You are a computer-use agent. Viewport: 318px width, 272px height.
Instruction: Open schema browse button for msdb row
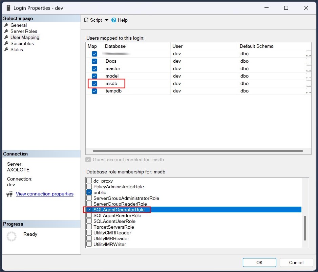308,84
